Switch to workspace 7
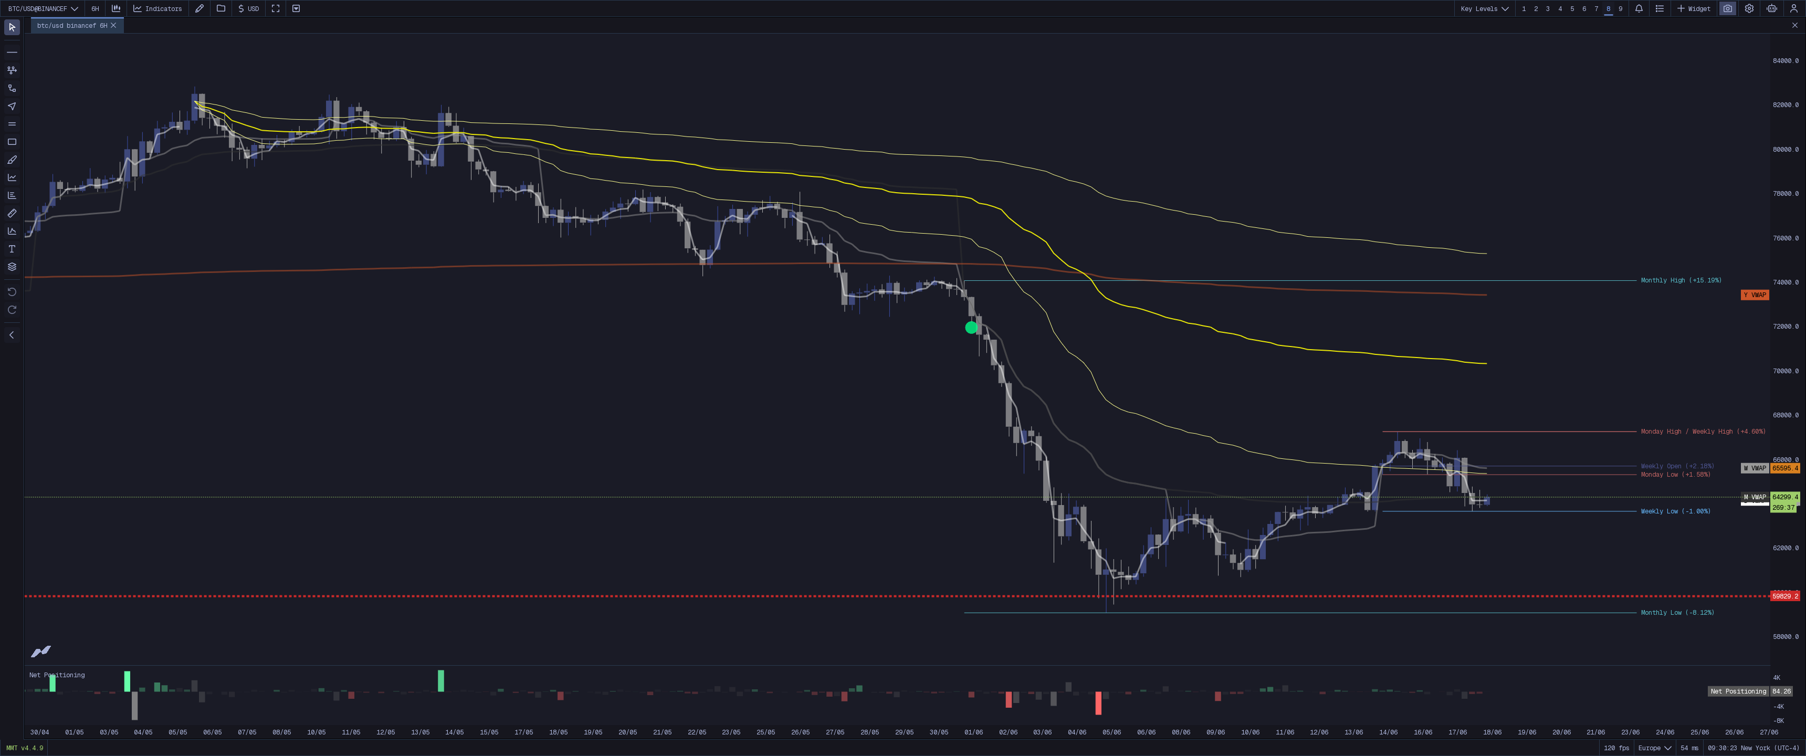The height and width of the screenshot is (756, 1806). (x=1597, y=8)
